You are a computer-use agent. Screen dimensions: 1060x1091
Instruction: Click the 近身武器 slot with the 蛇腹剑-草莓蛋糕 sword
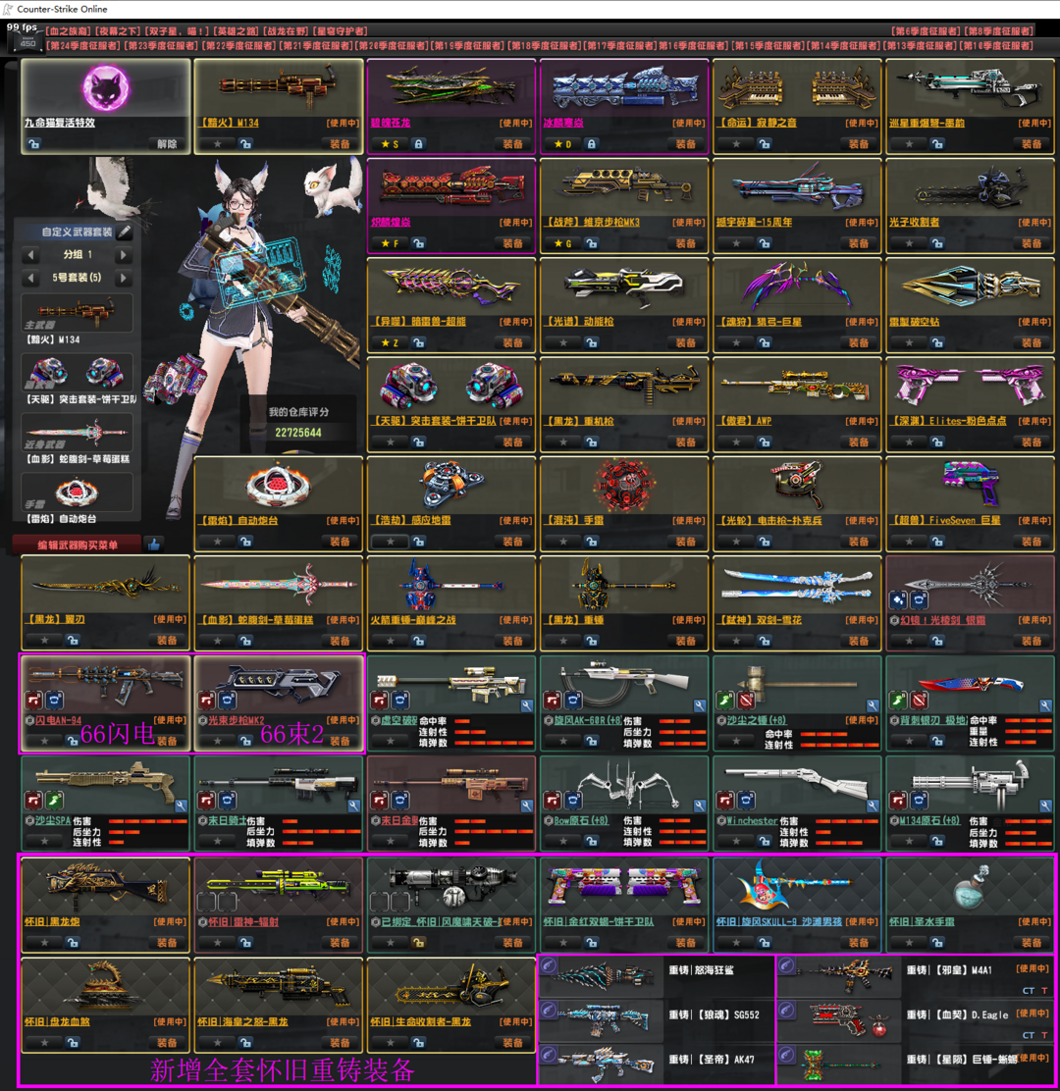click(x=78, y=432)
